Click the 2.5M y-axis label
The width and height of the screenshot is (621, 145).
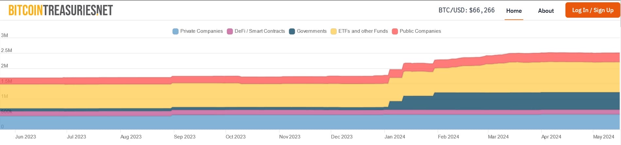click(7, 50)
